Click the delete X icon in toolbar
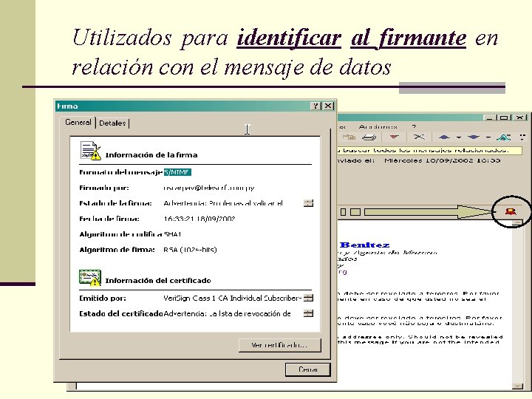 coord(419,137)
